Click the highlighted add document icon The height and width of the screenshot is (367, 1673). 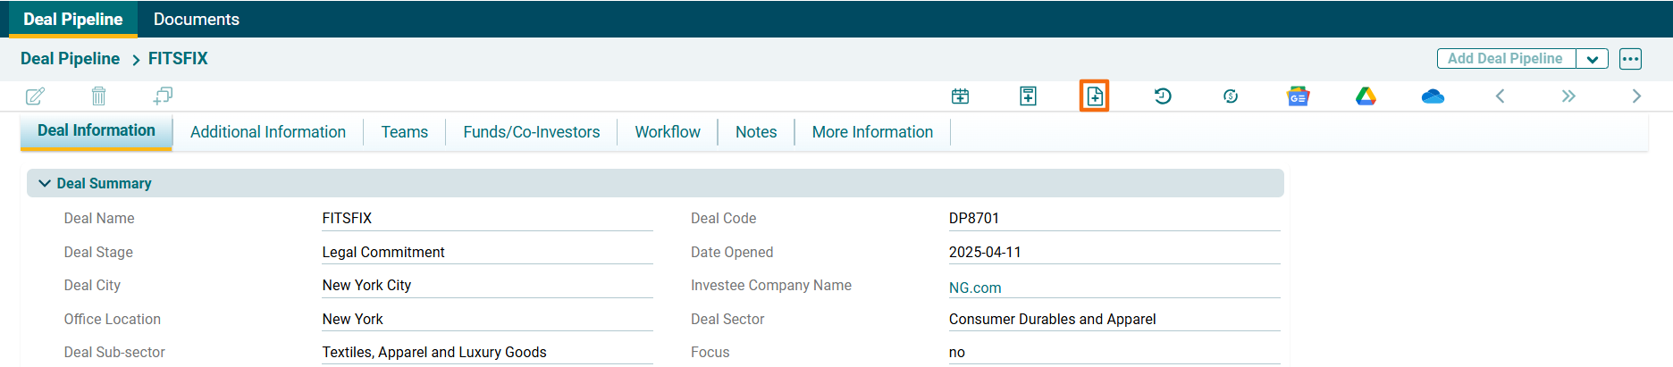(1095, 96)
